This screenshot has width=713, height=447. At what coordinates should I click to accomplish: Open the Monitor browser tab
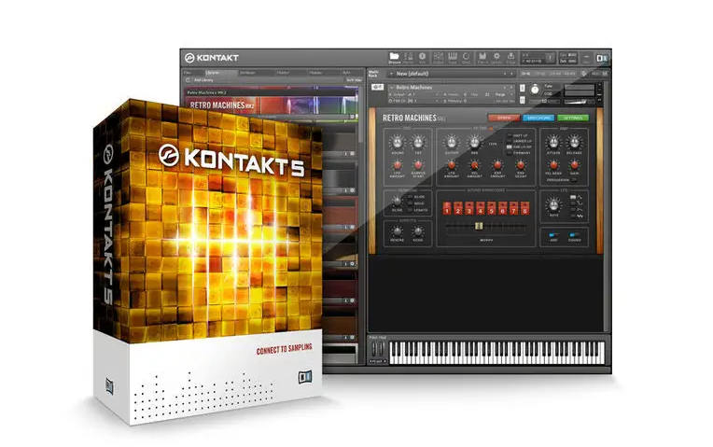click(291, 73)
